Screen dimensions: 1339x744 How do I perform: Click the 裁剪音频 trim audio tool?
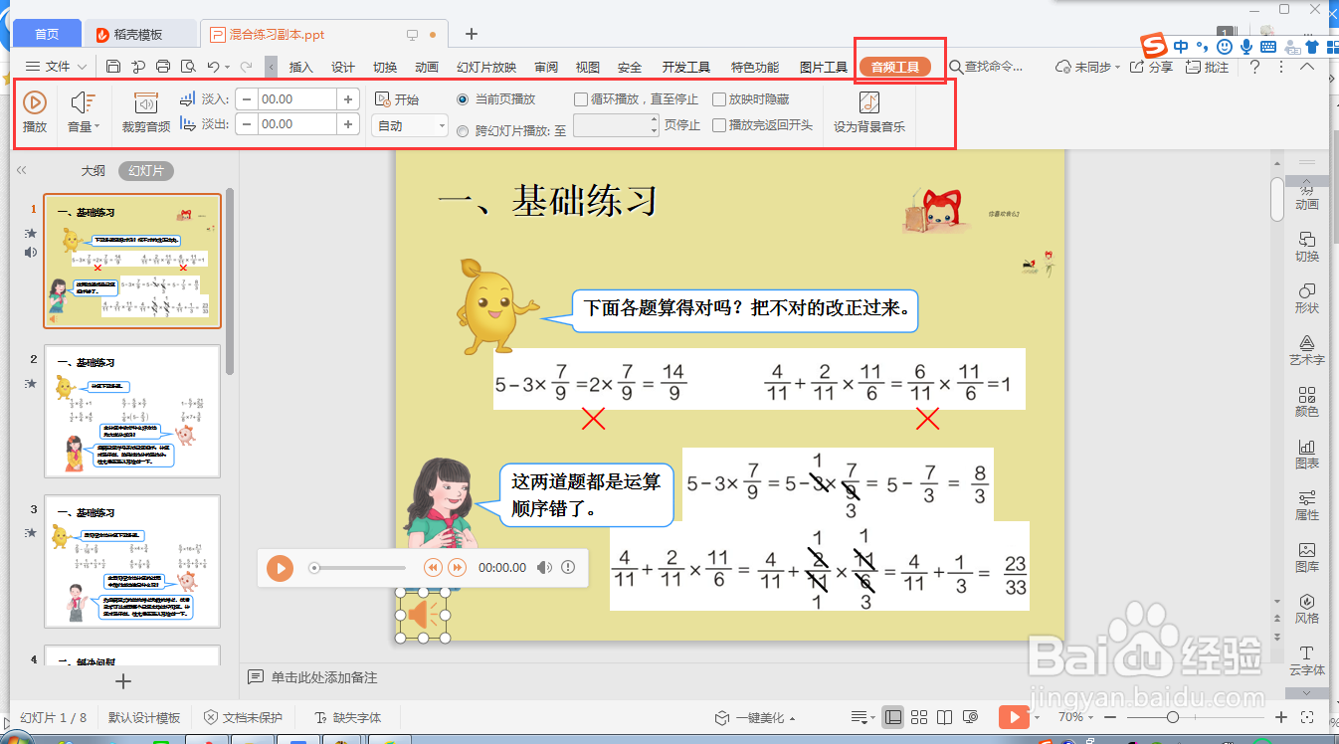[x=148, y=109]
